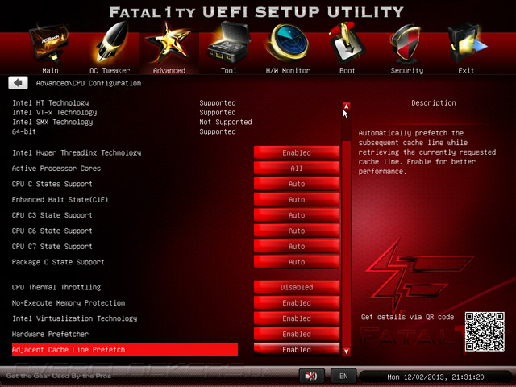The image size is (516, 387).
Task: Click the Main monitor icon
Action: tap(49, 44)
